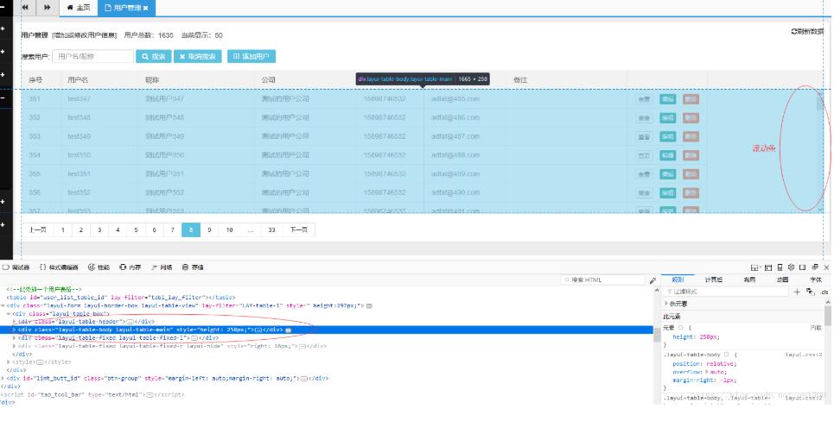
Task: Focus the 过滤样式 filter styles field
Action: point(725,292)
